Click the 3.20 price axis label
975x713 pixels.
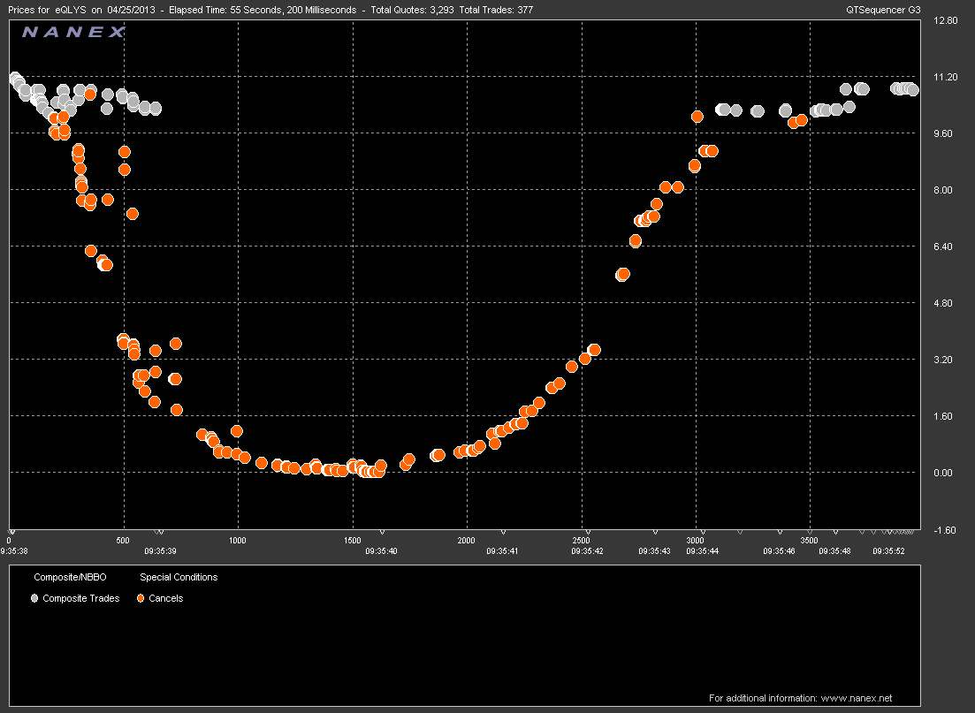point(943,360)
